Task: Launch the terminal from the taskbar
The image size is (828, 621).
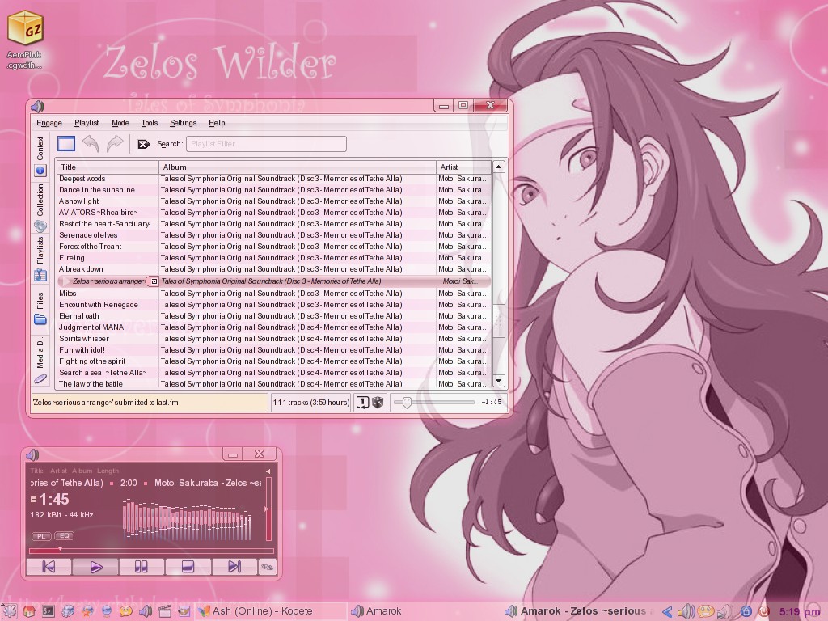Action: click(48, 611)
